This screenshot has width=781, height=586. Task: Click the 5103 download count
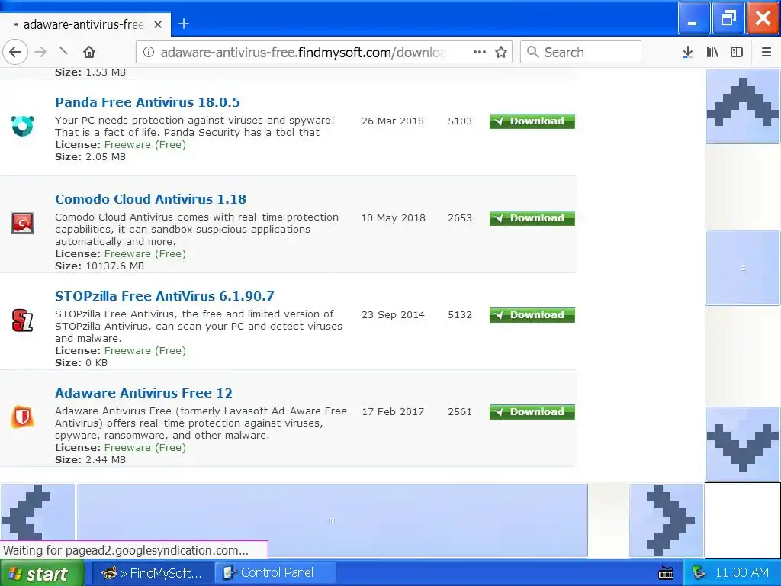click(459, 121)
